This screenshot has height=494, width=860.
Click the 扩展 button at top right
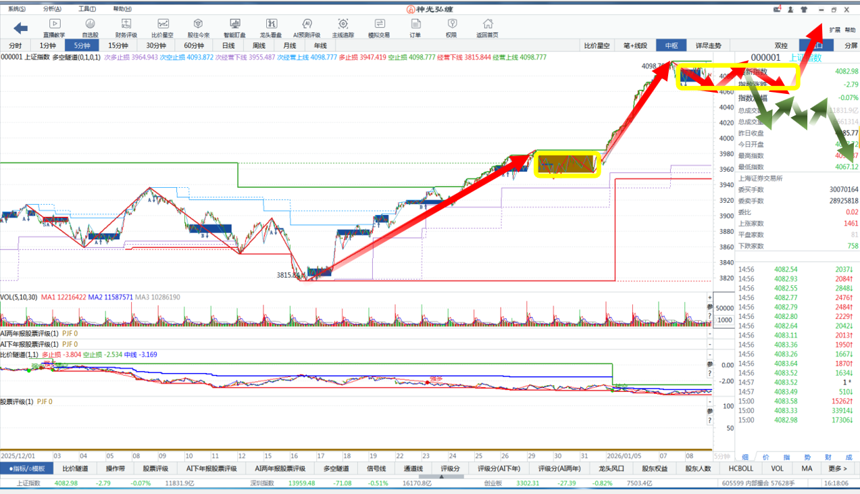click(x=835, y=30)
